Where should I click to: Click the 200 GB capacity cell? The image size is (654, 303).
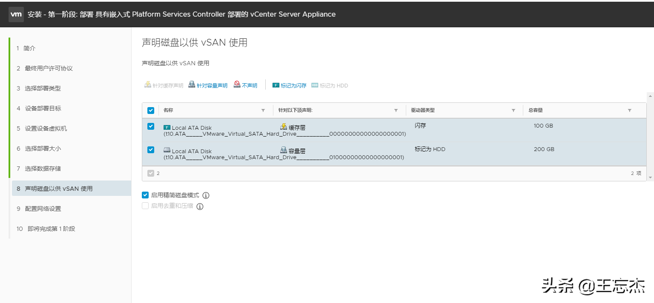click(x=544, y=149)
